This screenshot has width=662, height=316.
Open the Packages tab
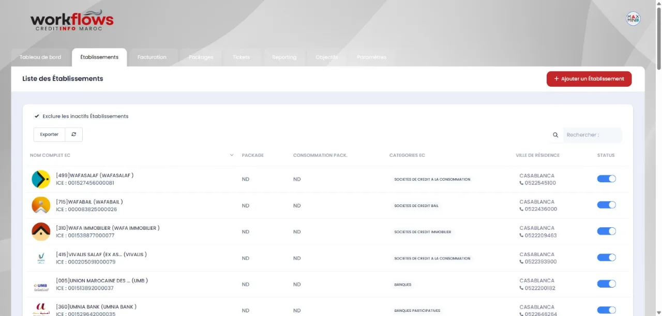pos(201,57)
